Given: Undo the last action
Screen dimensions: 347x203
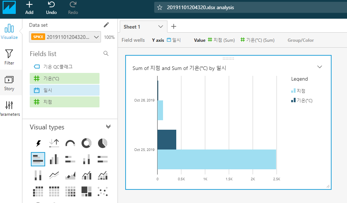Looking at the screenshot, I should pos(51,8).
